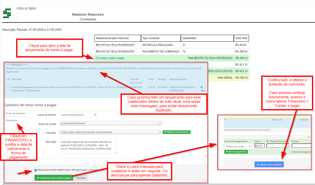The image size is (315, 185).
Task: Click the checkmark icon on Salvar como quitada
Action: [258, 165]
